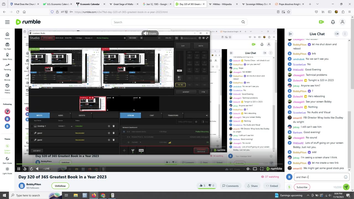The height and width of the screenshot is (199, 354).
Task: Go to Home in Rumble sidebar
Action: point(7,36)
